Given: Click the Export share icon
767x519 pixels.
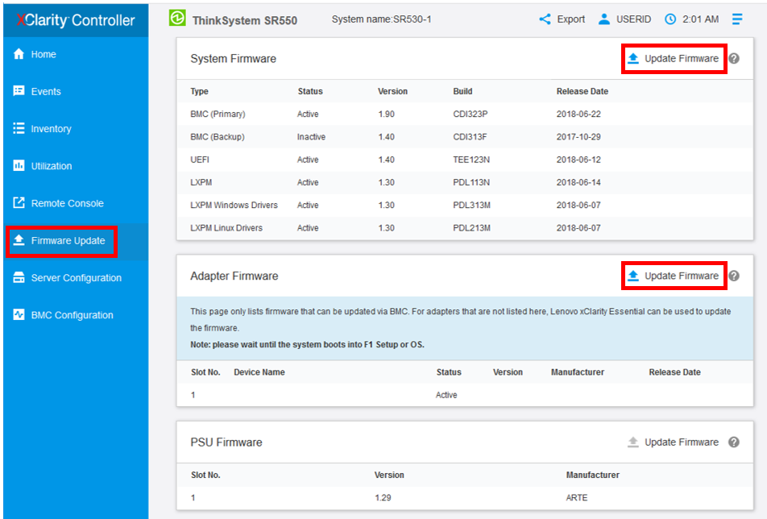Looking at the screenshot, I should pyautogui.click(x=545, y=19).
